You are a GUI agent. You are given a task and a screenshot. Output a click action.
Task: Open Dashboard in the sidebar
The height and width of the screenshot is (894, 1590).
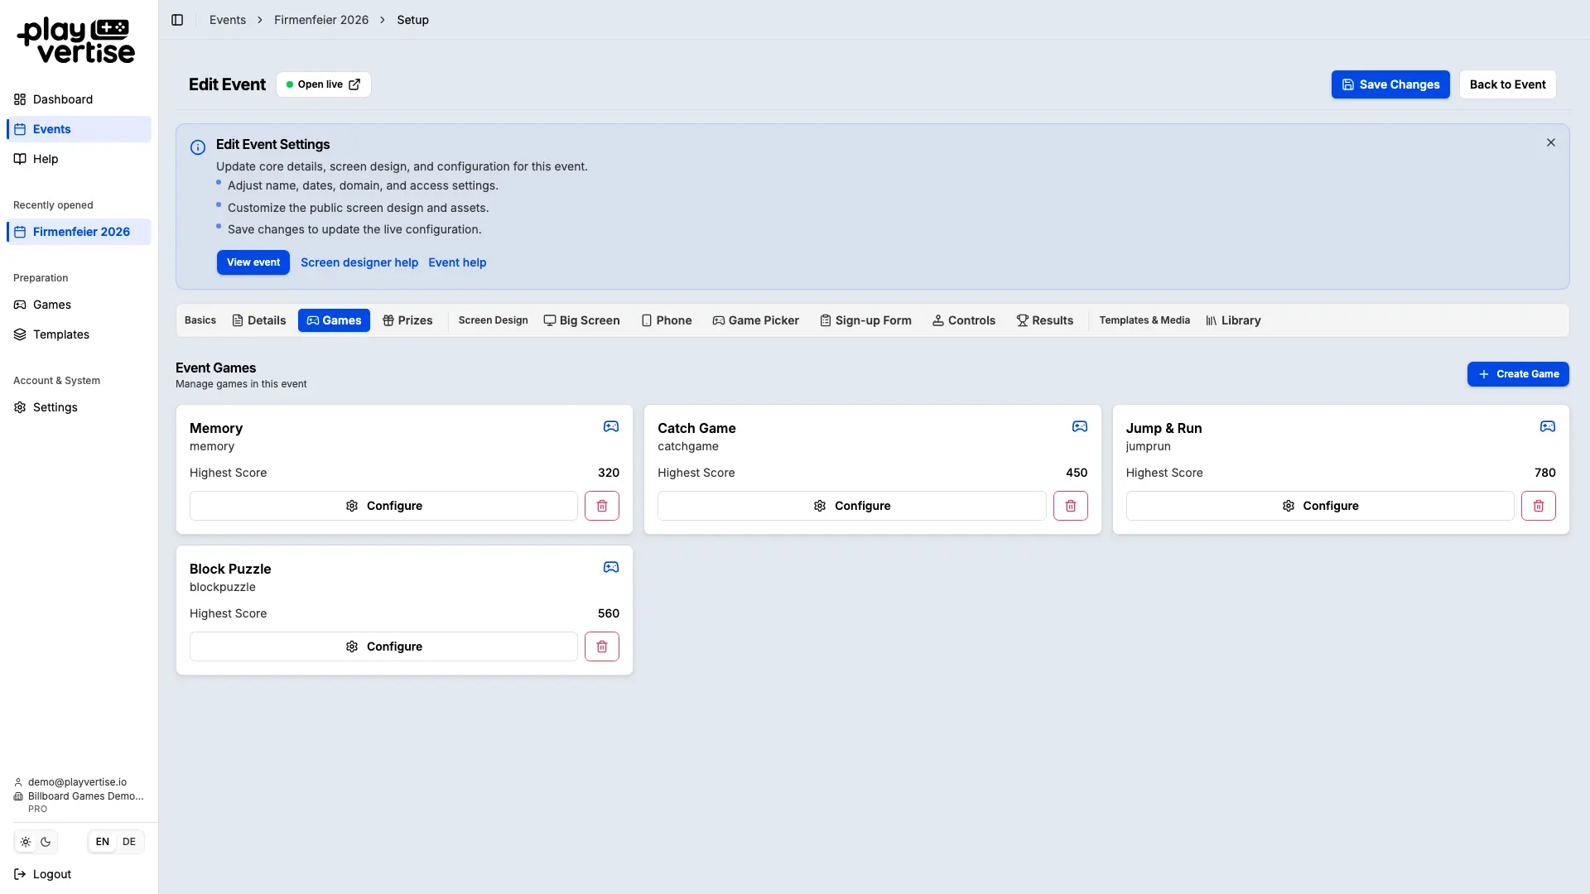click(79, 99)
